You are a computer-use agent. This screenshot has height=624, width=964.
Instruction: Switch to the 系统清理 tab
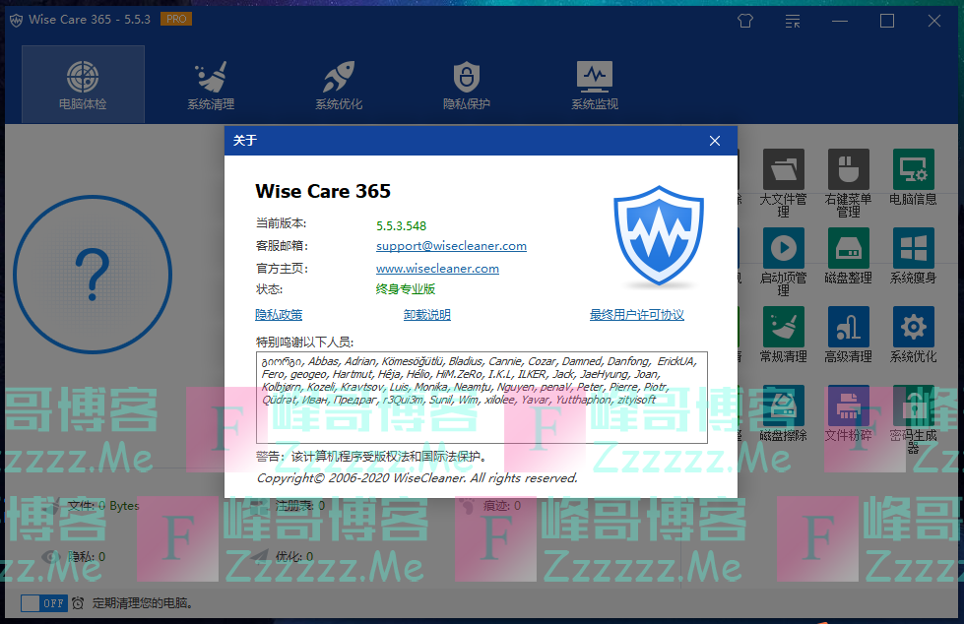(211, 84)
